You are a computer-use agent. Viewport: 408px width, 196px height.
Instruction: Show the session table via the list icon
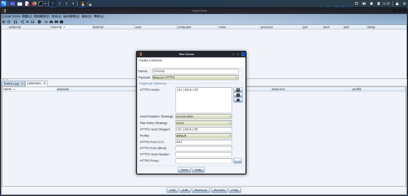point(27,22)
